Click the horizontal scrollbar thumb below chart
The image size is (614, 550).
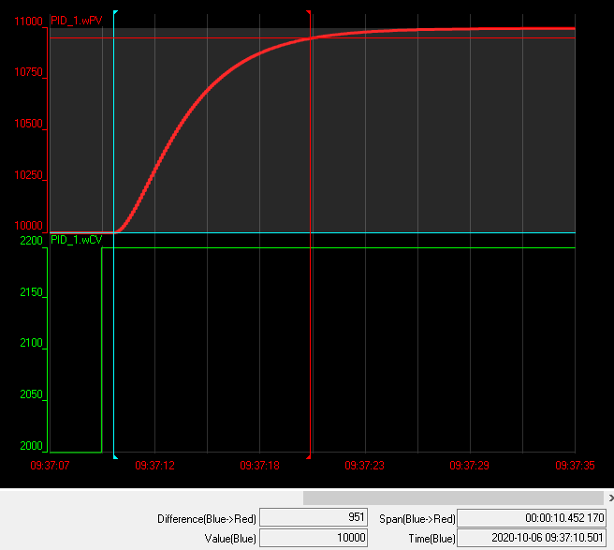tap(453, 498)
